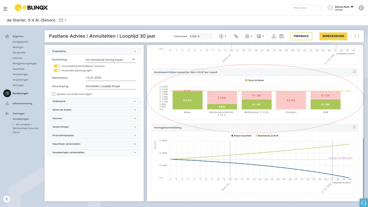368x207 pixels.
Task: Expand the Hypotheek samenstellen section
Action: pyautogui.click(x=94, y=144)
